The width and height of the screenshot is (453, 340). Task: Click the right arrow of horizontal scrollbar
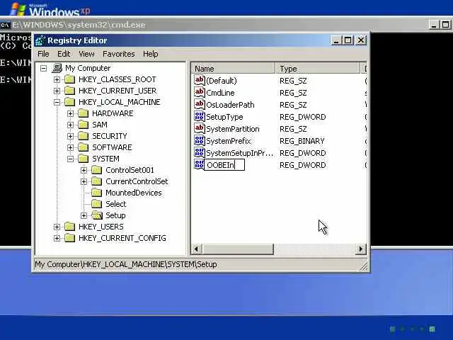pos(360,249)
